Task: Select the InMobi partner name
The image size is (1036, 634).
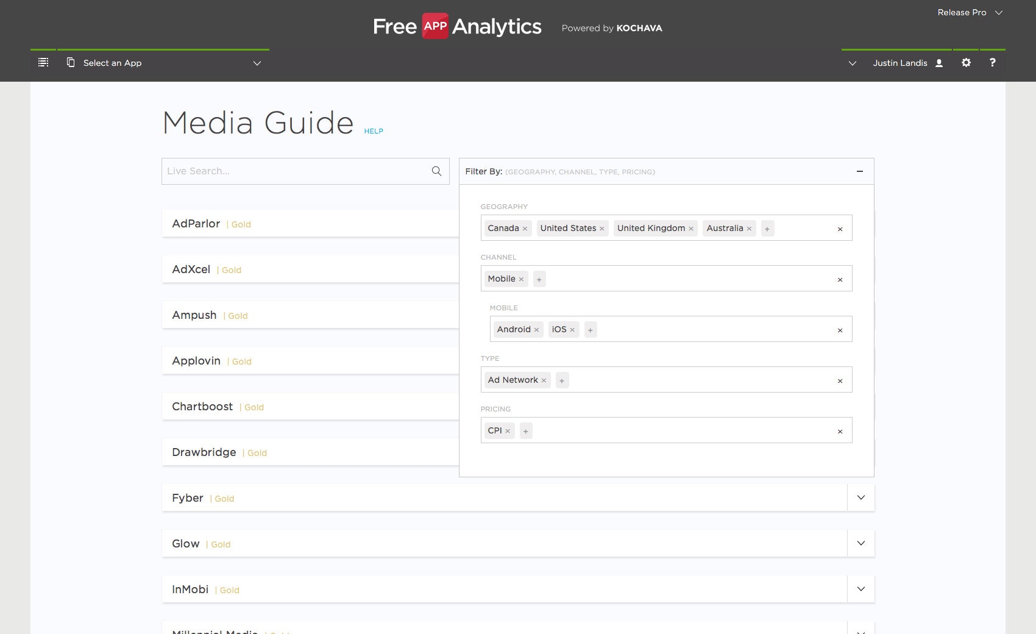Action: [x=190, y=589]
